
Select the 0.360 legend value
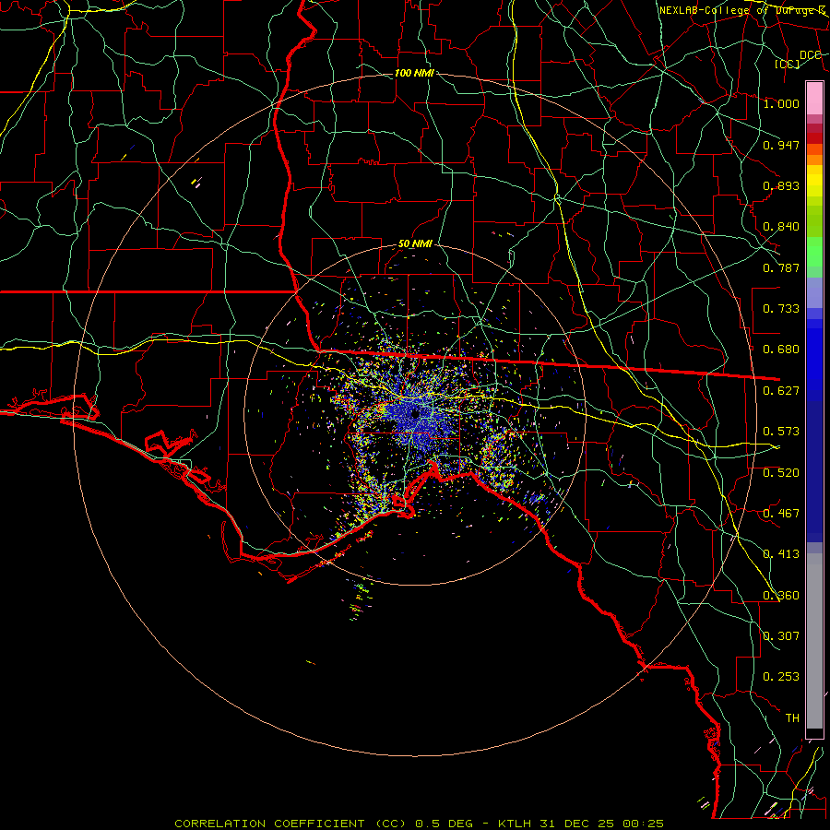pyautogui.click(x=781, y=595)
